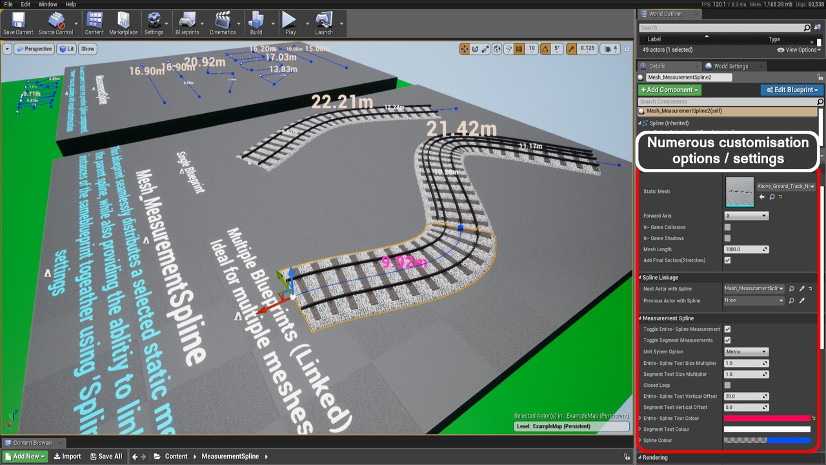The image size is (826, 465).
Task: Toggle scale snapping arrow icon
Action: pos(572,48)
